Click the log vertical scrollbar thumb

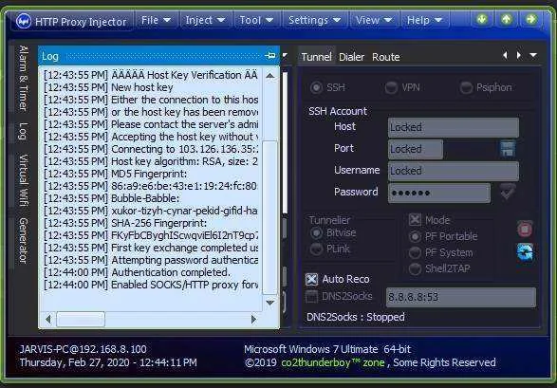(x=269, y=217)
